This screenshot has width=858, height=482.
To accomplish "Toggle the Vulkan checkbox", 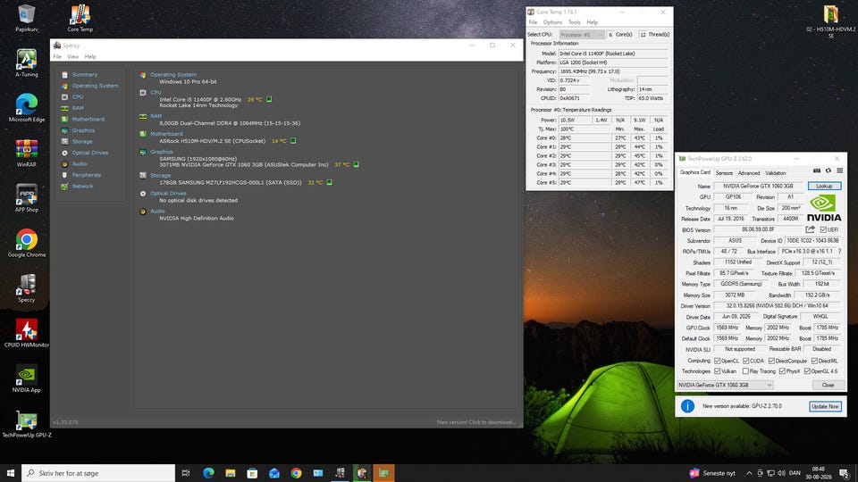I will pyautogui.click(x=718, y=371).
